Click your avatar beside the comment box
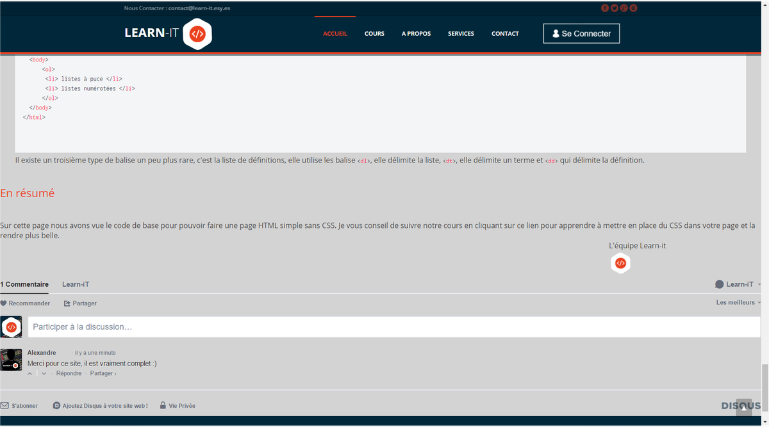This screenshot has width=769, height=427. tap(11, 327)
